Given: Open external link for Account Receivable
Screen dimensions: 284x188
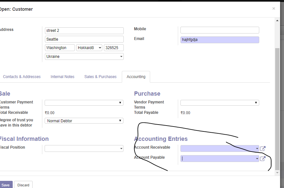Looking at the screenshot, I should pyautogui.click(x=263, y=149).
